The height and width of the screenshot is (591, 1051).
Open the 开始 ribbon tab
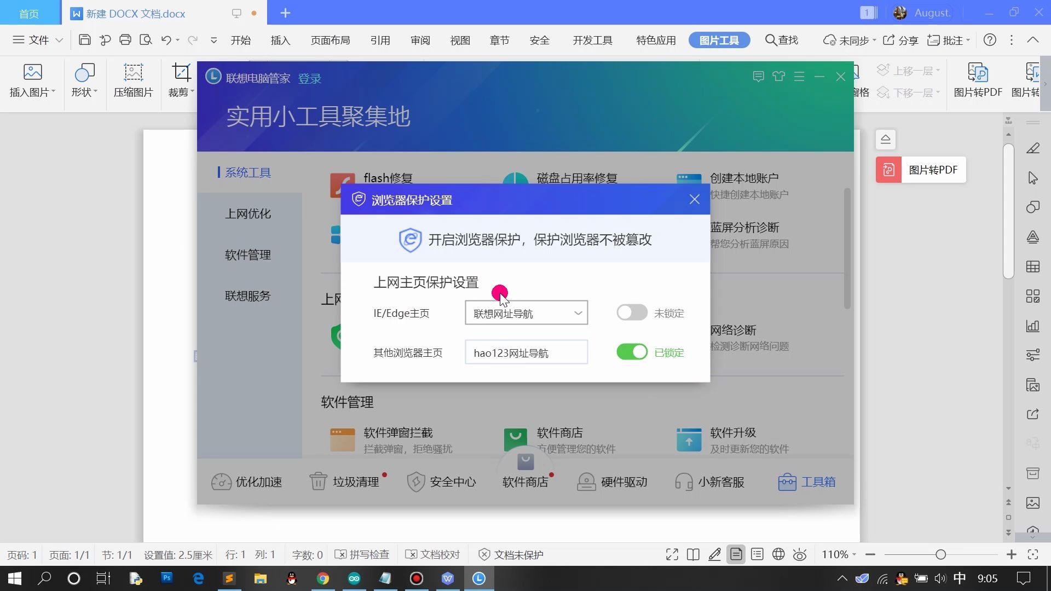tap(240, 40)
